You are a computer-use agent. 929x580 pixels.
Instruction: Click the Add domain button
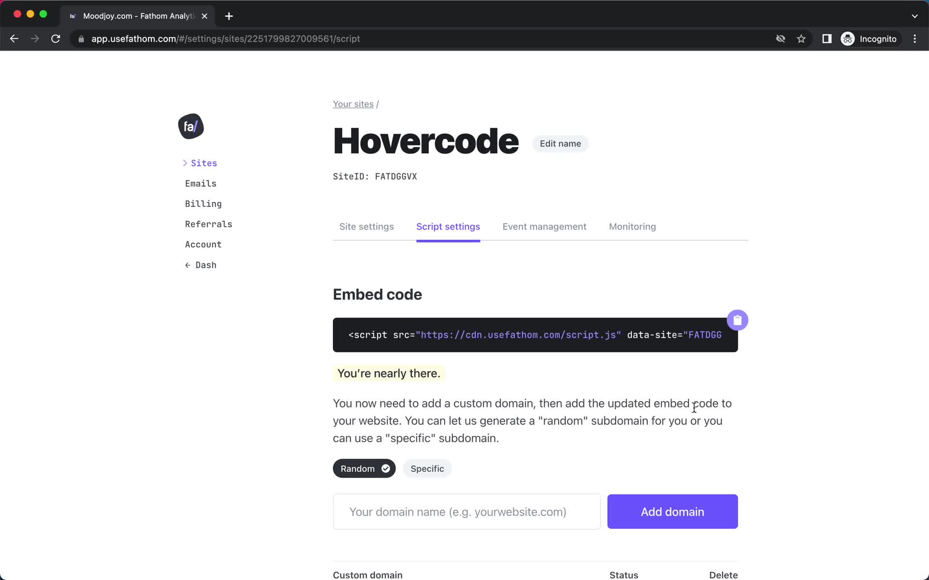[672, 511]
